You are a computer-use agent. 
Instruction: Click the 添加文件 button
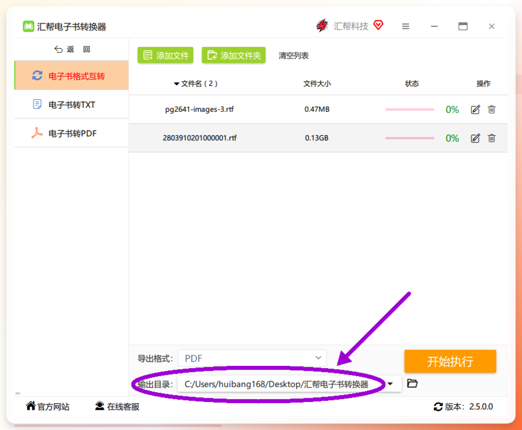[x=166, y=55]
